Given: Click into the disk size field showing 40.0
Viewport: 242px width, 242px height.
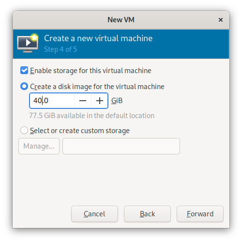Looking at the screenshot, I should 52,101.
